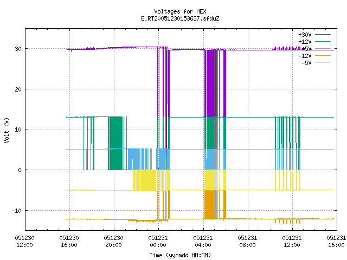
Task: Click the x-axis tick '051230 16:00'
Action: click(69, 242)
